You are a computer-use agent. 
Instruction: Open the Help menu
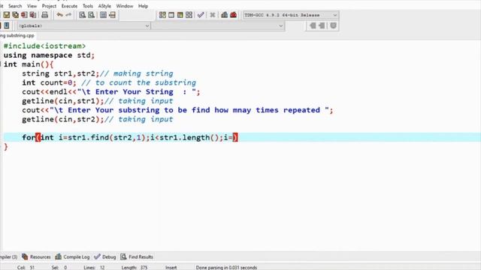[x=143, y=6]
